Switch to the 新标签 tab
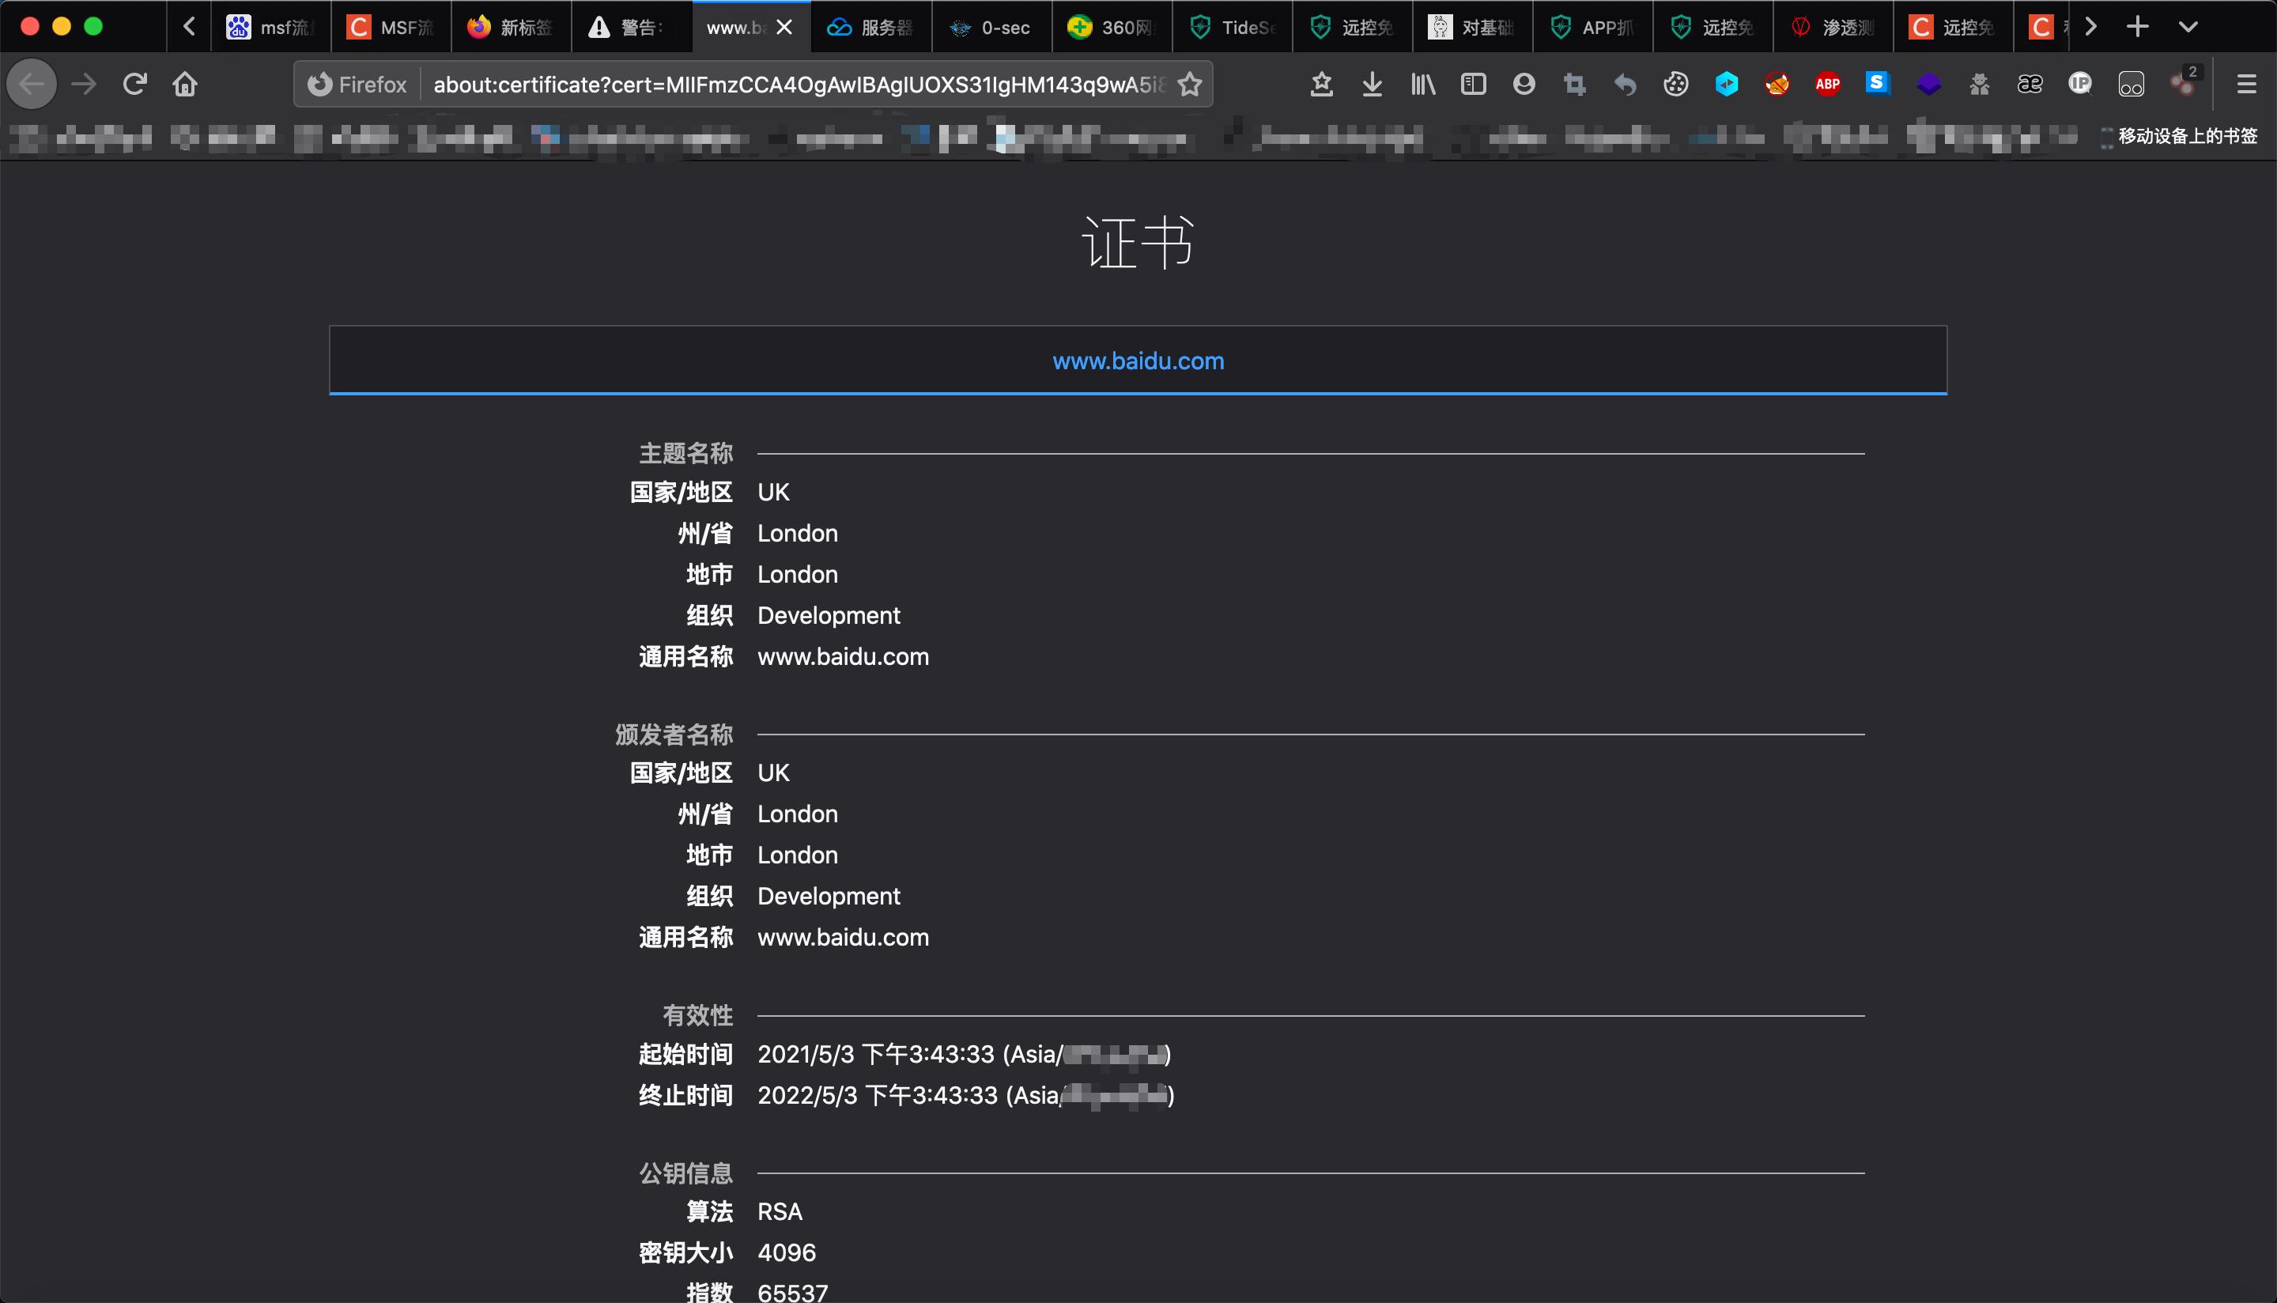2277x1303 pixels. pos(511,27)
